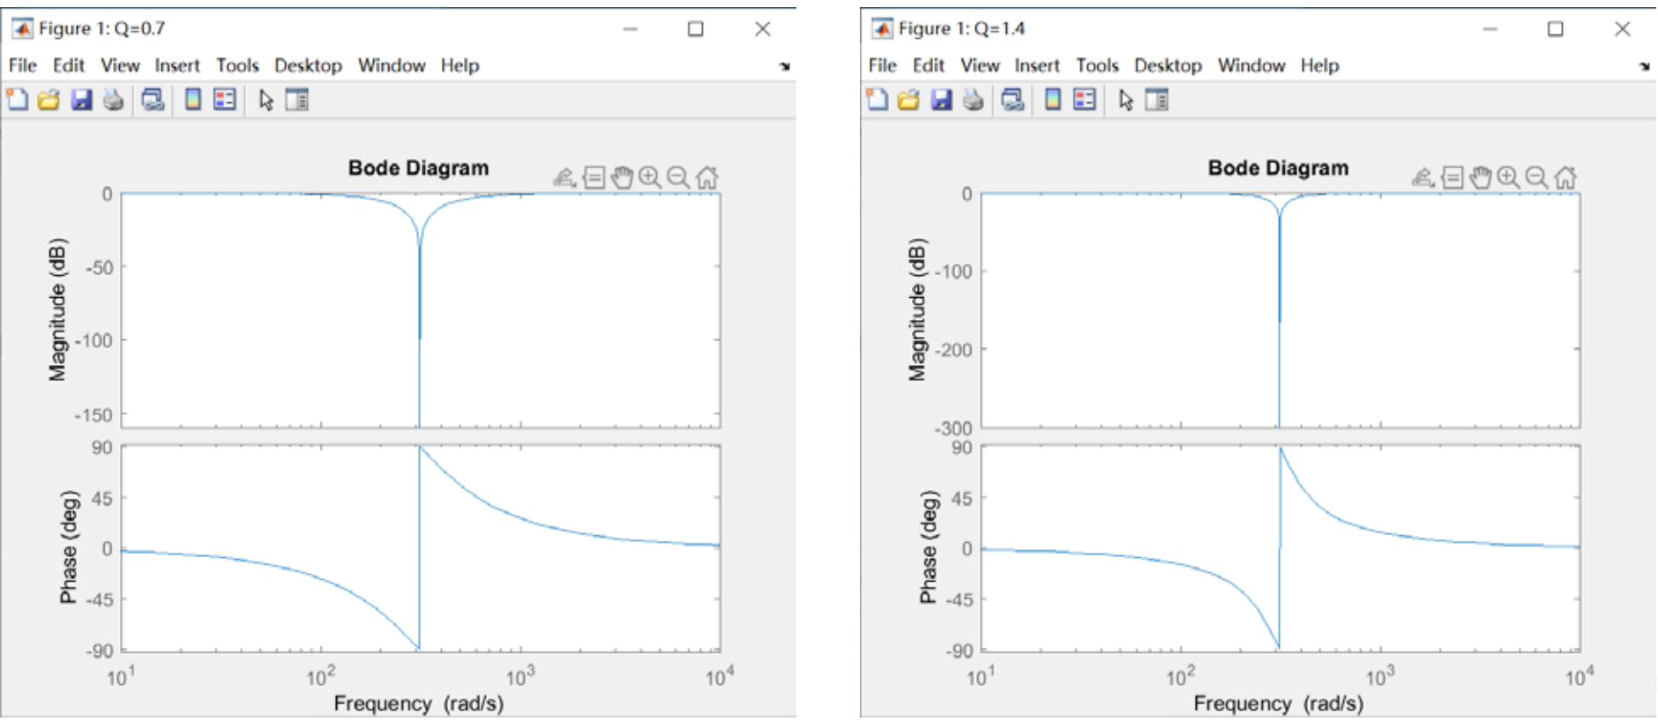Click Bode Diagram title in Q=1.4 figure
1658x721 pixels.
coord(1278,167)
